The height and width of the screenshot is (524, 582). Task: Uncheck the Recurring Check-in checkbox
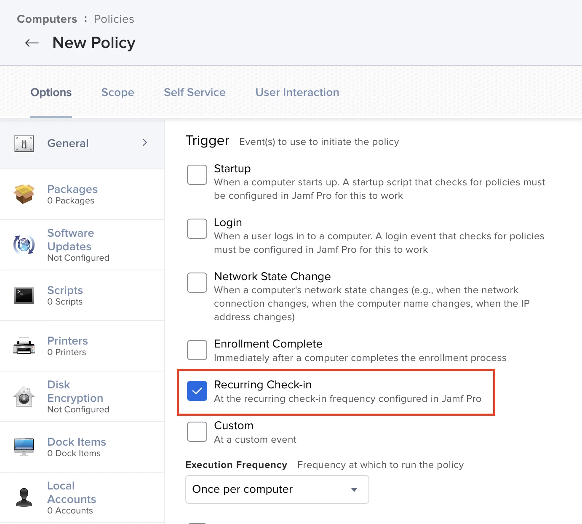(197, 391)
